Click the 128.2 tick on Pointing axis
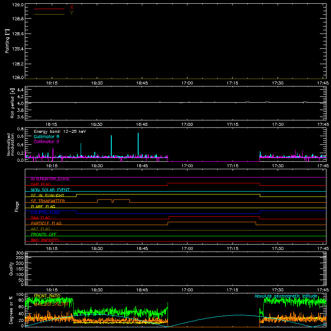Image resolution: width=331 pixels, height=331 pixels. click(x=18, y=64)
